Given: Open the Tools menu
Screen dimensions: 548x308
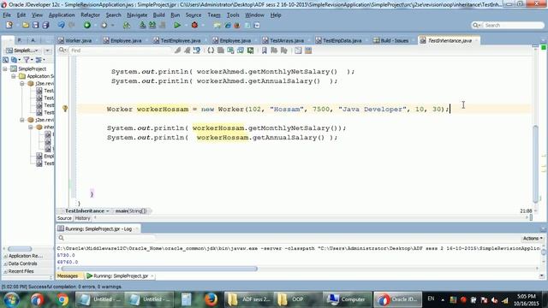Looking at the screenshot, I should coord(233,15).
